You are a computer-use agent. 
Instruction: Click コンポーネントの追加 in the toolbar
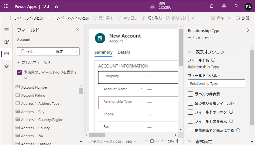[x=68, y=18]
